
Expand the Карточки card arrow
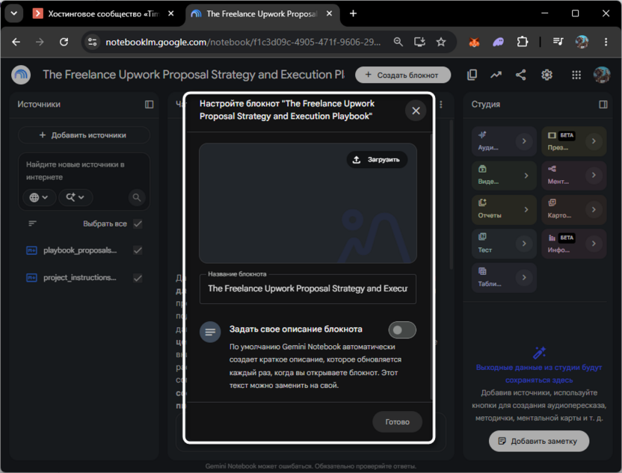pyautogui.click(x=594, y=209)
